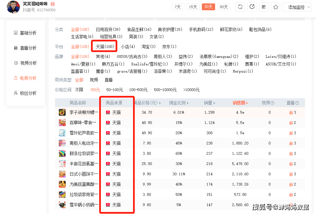Screen dimensions: 316x214
Task: Click the 视频 column help icon
Action: click(x=273, y=103)
